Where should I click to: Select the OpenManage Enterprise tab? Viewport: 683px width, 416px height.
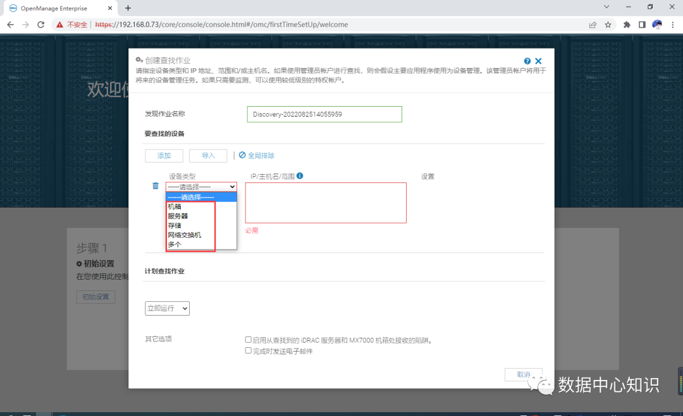point(61,8)
